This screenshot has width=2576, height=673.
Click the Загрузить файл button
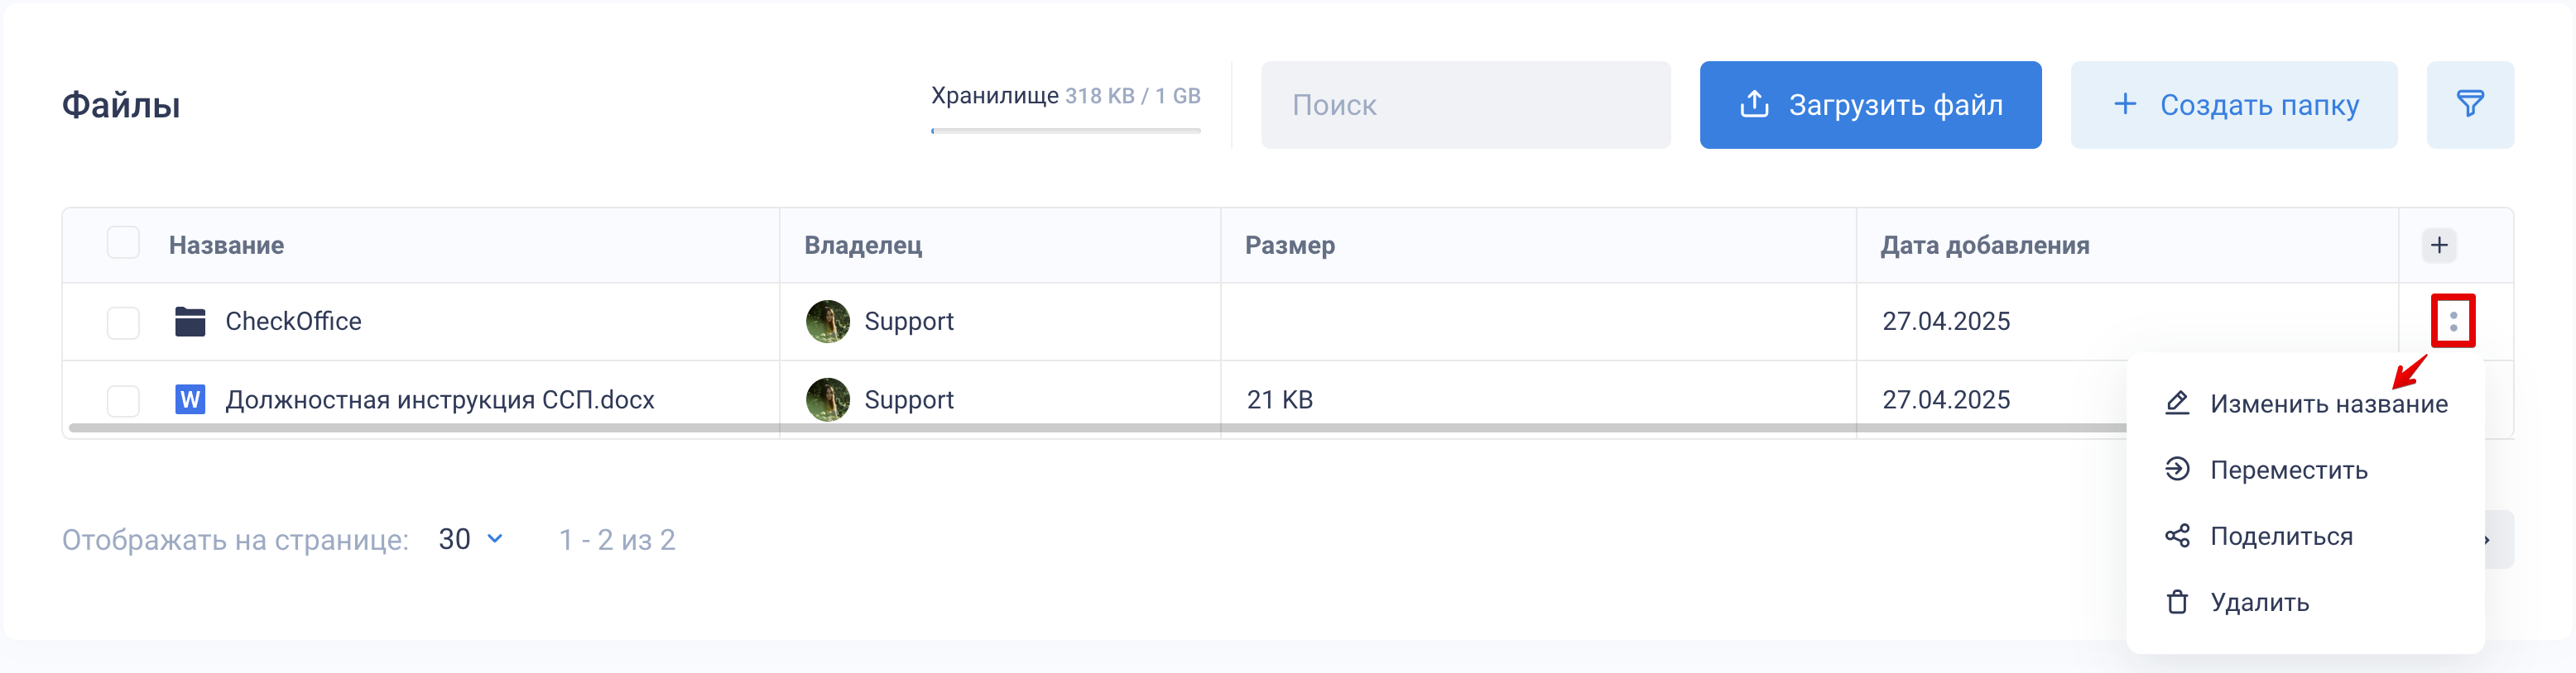[x=1870, y=105]
